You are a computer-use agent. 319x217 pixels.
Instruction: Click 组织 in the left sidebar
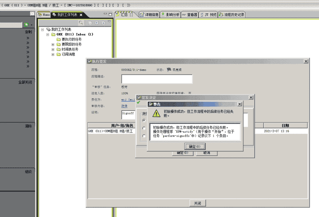tap(28, 172)
